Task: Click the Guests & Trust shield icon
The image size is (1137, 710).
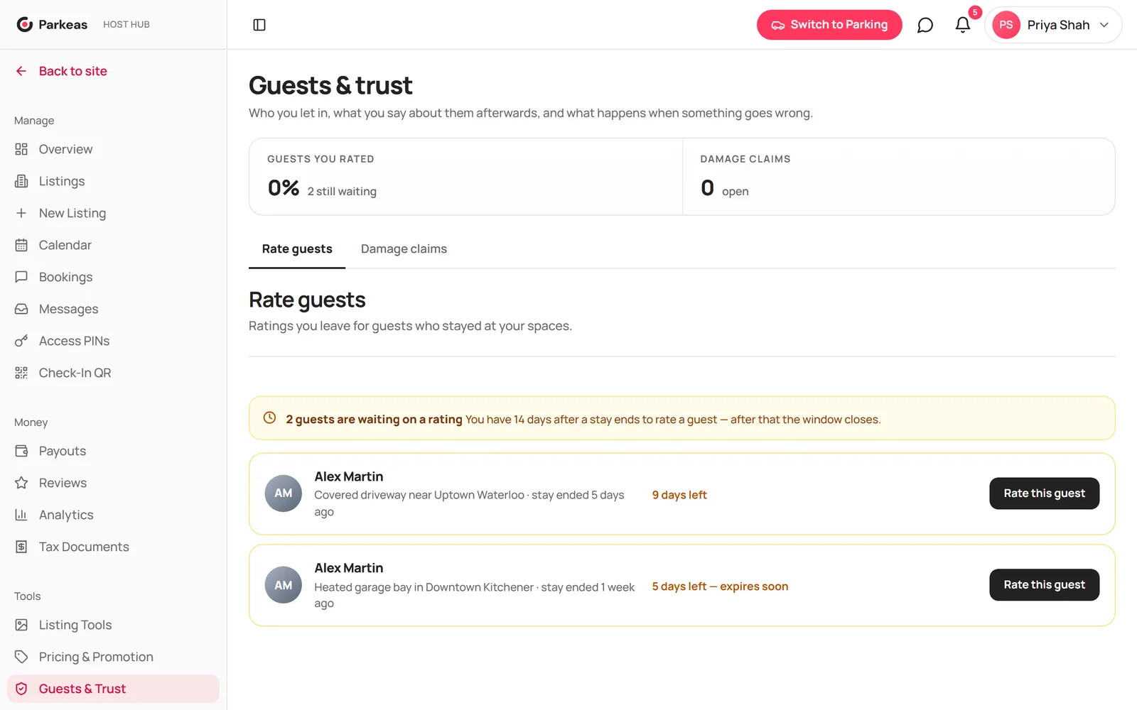Action: [x=21, y=689]
